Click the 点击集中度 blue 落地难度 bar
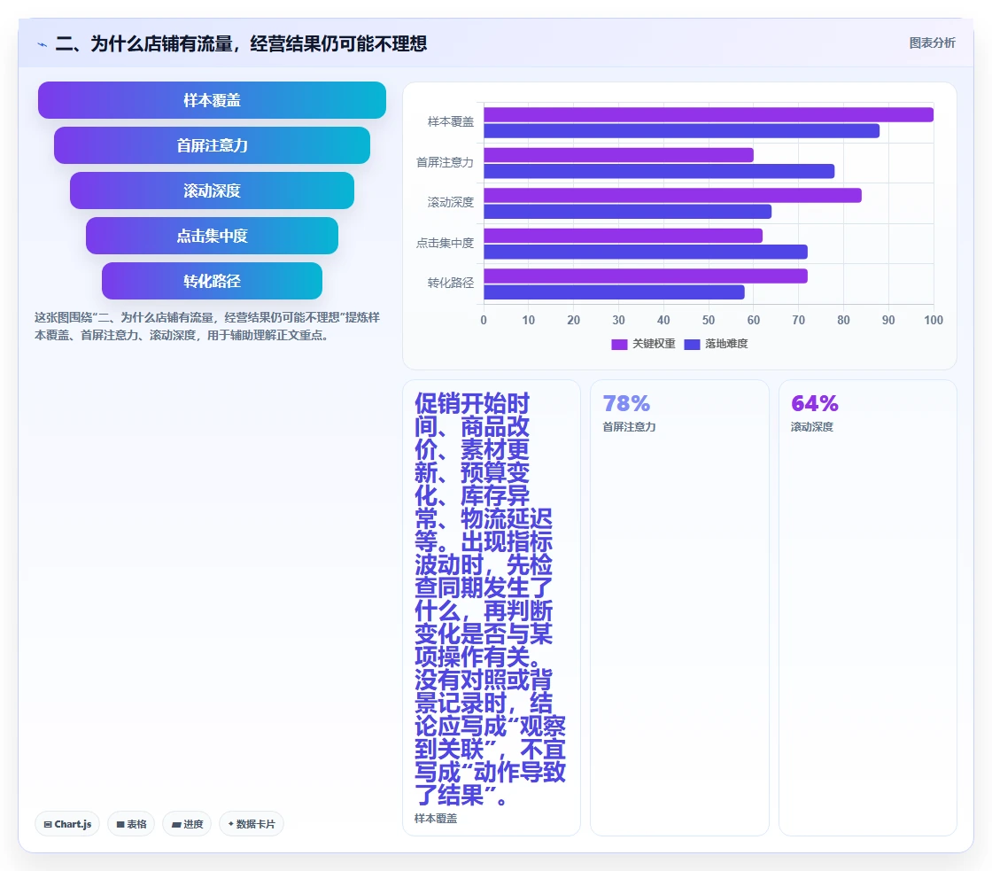 coord(646,252)
